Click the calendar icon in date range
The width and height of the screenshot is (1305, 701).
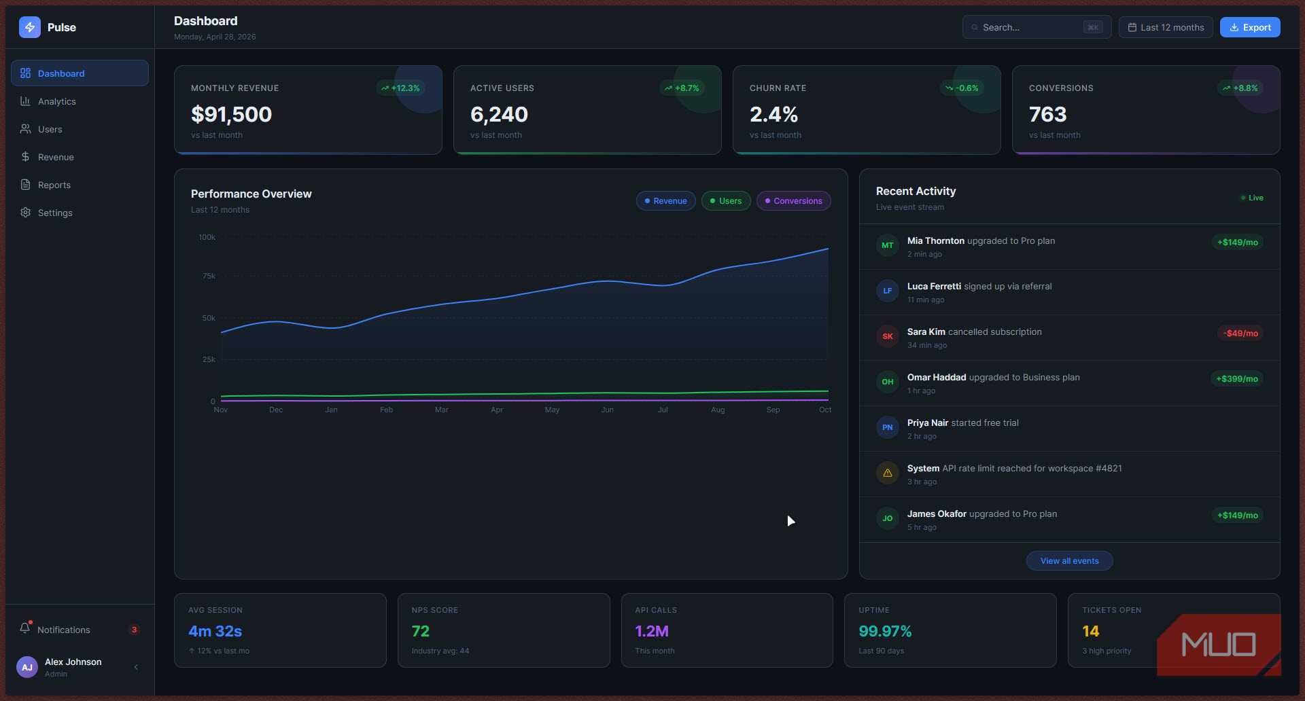1132,28
